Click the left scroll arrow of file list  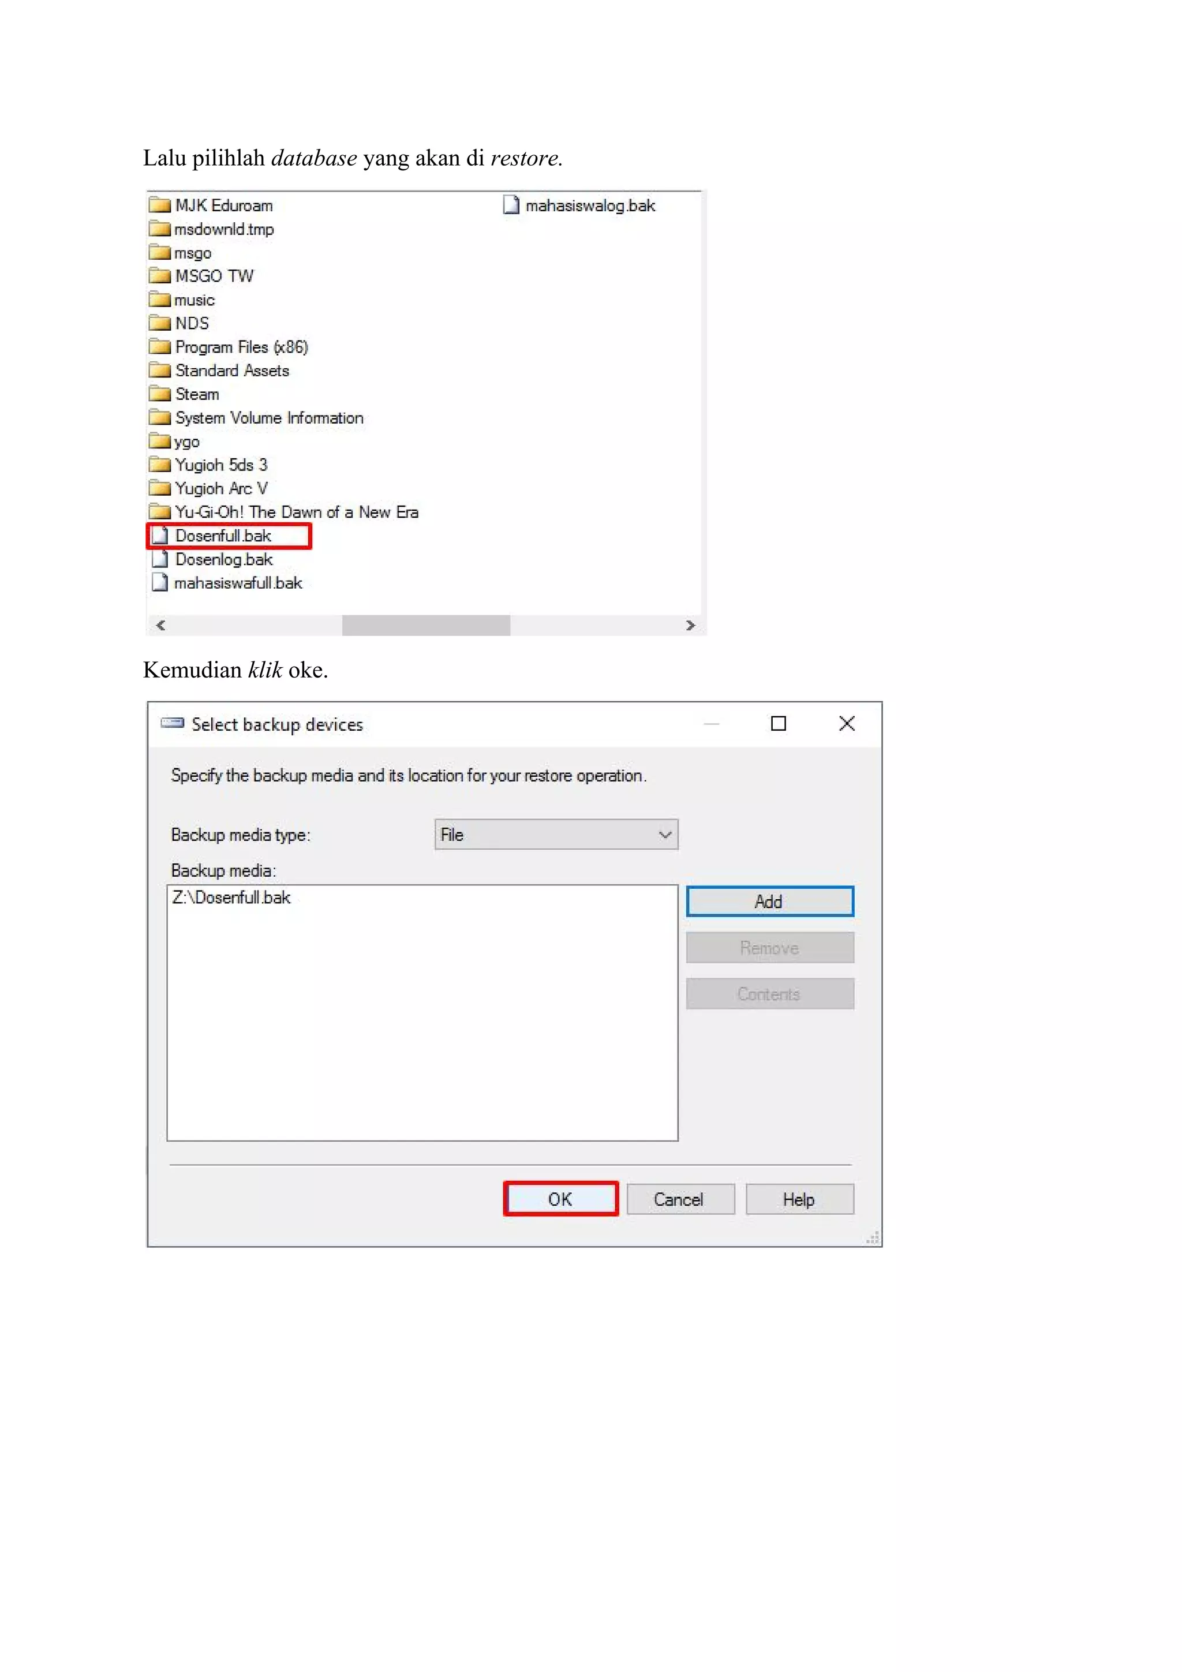point(161,625)
